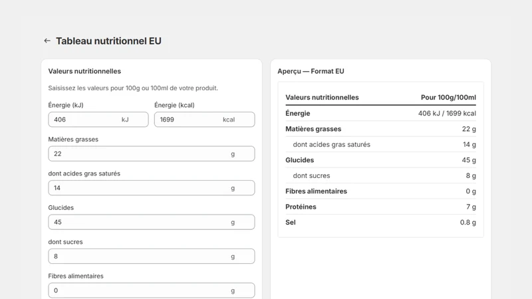This screenshot has width=532, height=299.
Task: Go back using the arrow next to Tableau nutritionnel EU
Action: click(x=47, y=41)
